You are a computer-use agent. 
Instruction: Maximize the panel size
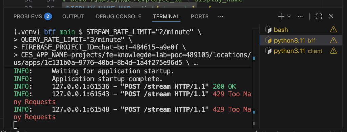pos(319,16)
